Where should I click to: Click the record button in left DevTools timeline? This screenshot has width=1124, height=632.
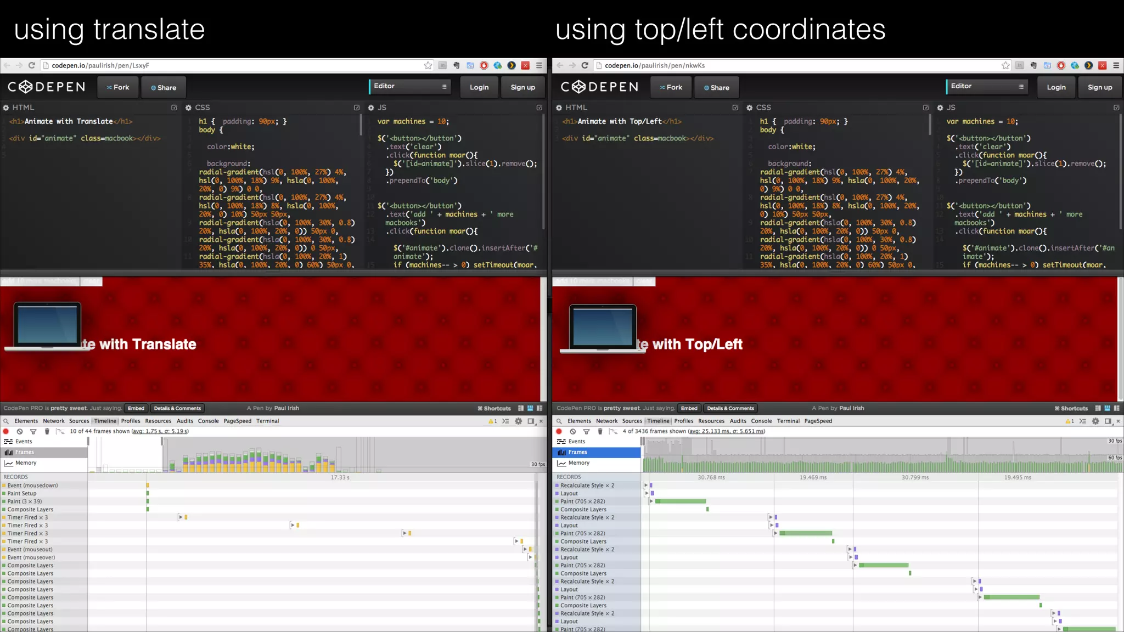[x=7, y=432]
